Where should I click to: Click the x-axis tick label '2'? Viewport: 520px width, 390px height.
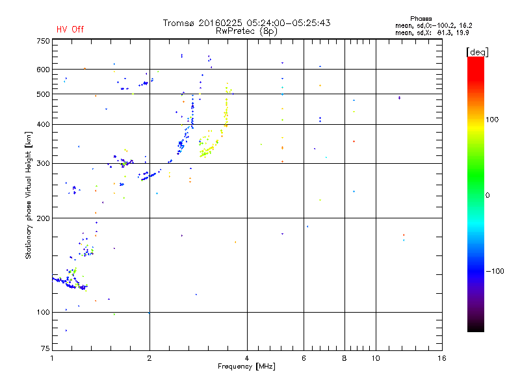pyautogui.click(x=149, y=358)
